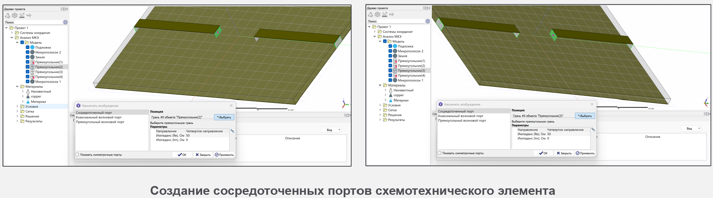Open the Вид dropdown in left screenshot

331,130
